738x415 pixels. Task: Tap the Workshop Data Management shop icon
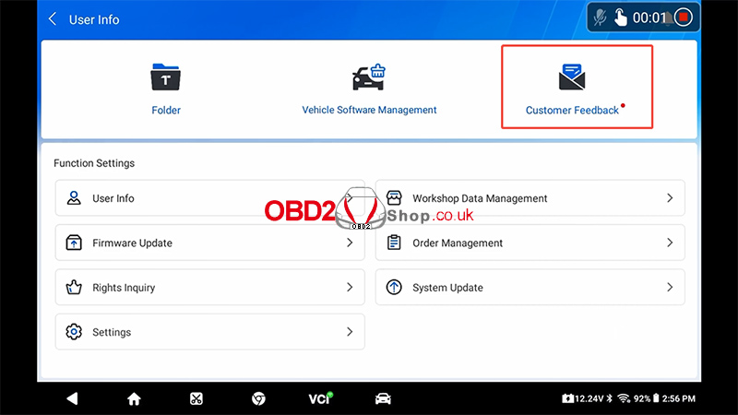coord(394,198)
